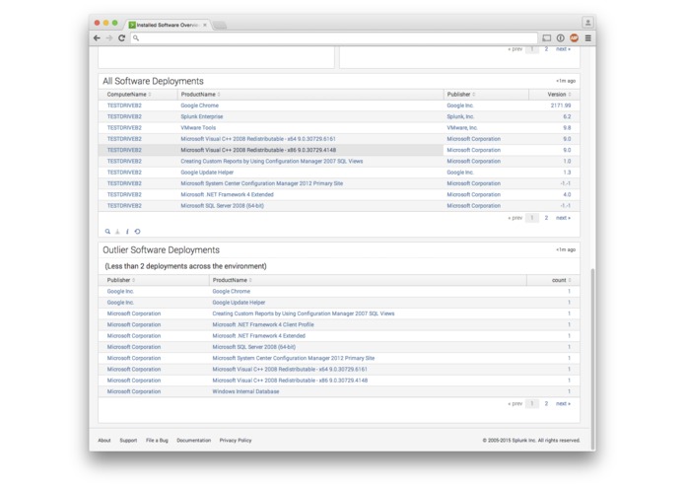
Task: Click the Splunk favicon on the tab
Action: pyautogui.click(x=132, y=25)
